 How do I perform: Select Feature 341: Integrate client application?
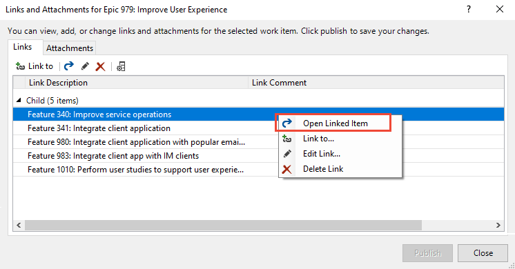coord(258,128)
